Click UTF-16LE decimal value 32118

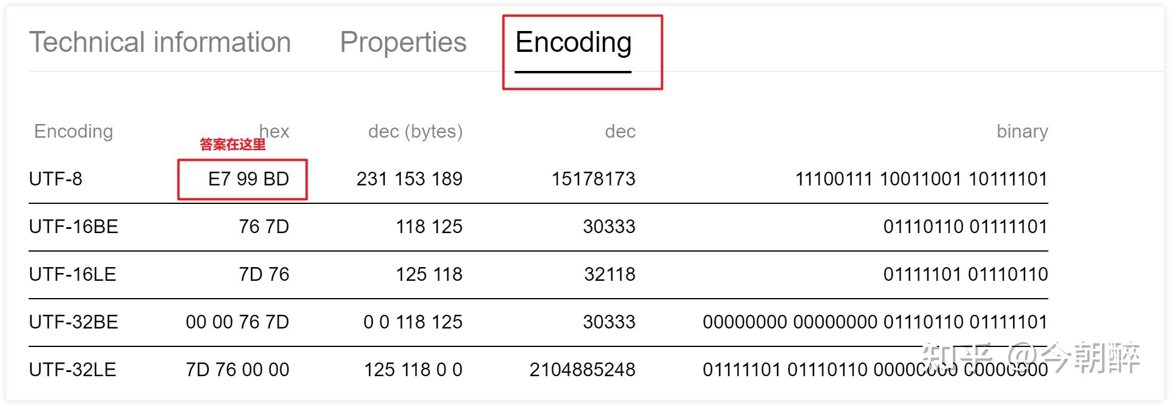609,274
